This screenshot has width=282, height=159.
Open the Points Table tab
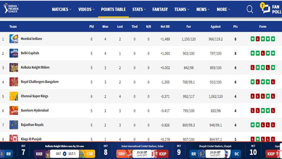click(x=113, y=10)
